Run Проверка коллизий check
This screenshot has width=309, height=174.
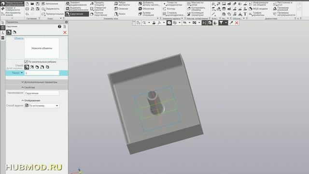(x=281, y=9)
